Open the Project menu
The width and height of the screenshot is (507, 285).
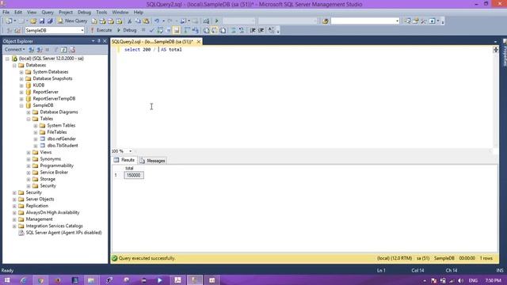(66, 13)
